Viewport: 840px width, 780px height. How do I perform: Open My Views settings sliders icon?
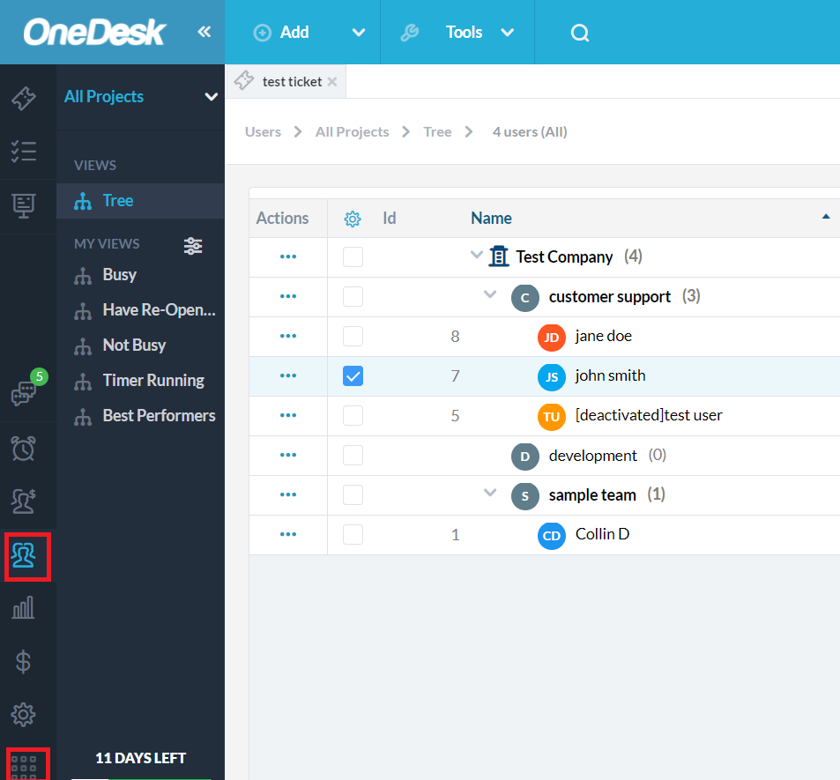[193, 246]
